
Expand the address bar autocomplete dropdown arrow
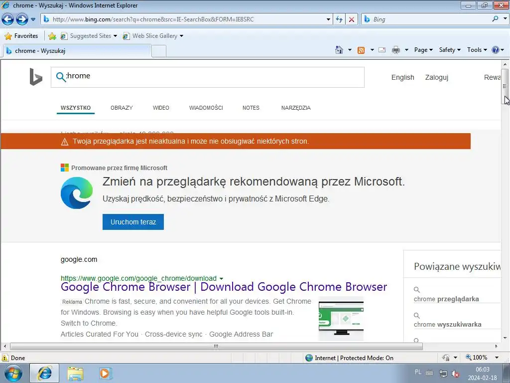(x=328, y=19)
